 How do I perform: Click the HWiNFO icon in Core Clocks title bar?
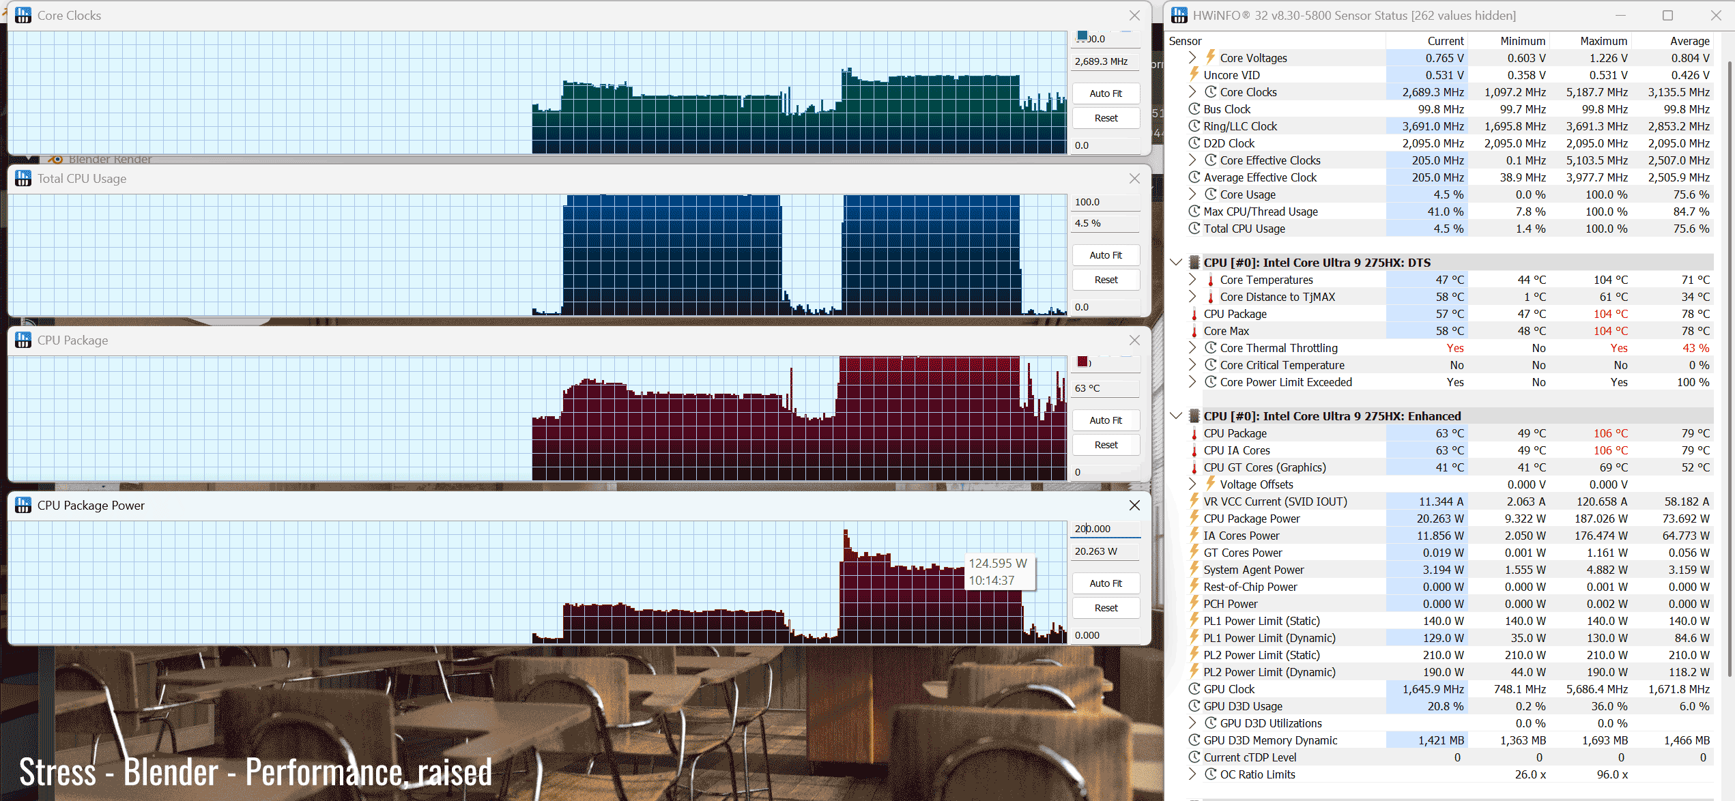click(23, 15)
